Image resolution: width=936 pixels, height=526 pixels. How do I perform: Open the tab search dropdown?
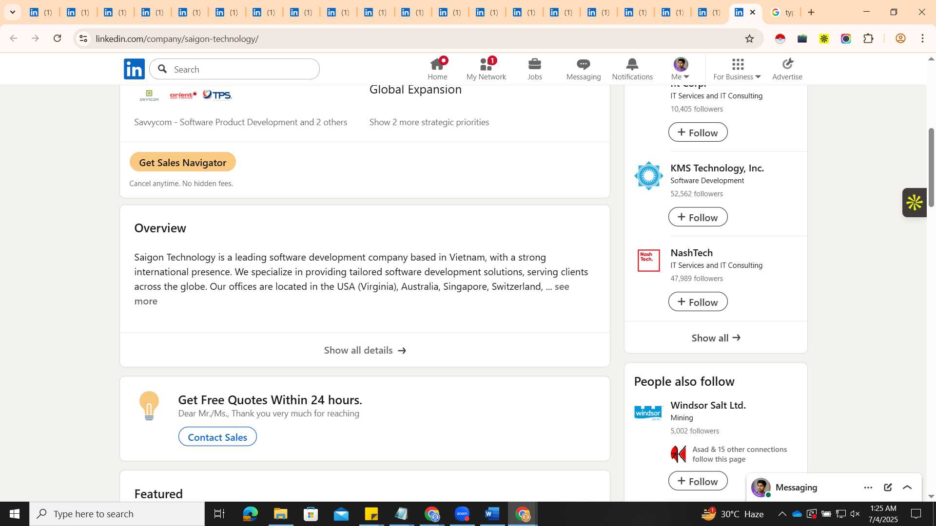pos(13,12)
